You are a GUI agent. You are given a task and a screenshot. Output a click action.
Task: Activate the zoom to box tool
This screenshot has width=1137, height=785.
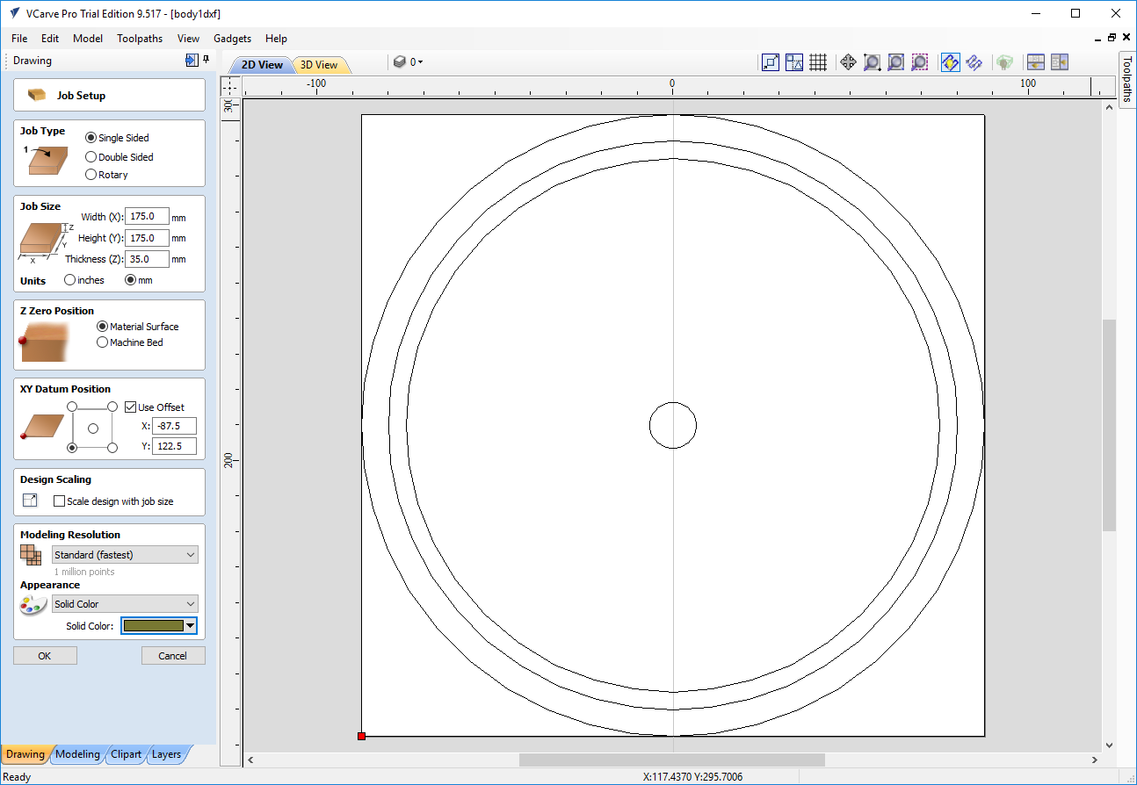coord(872,62)
